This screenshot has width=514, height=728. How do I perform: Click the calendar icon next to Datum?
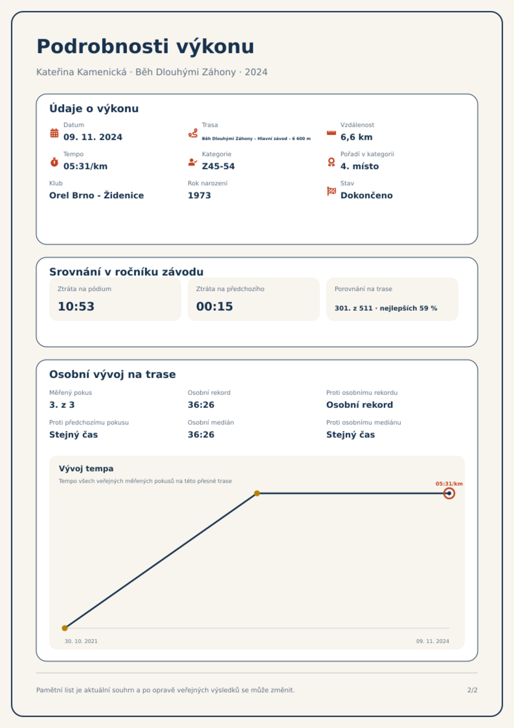pyautogui.click(x=54, y=133)
